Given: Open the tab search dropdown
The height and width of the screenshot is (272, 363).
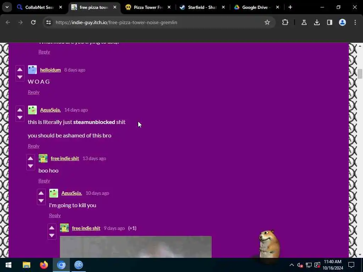Looking at the screenshot, I should pos(7,7).
